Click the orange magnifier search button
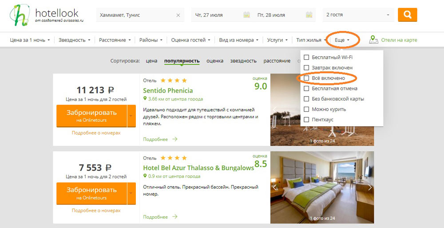 pyautogui.click(x=408, y=15)
